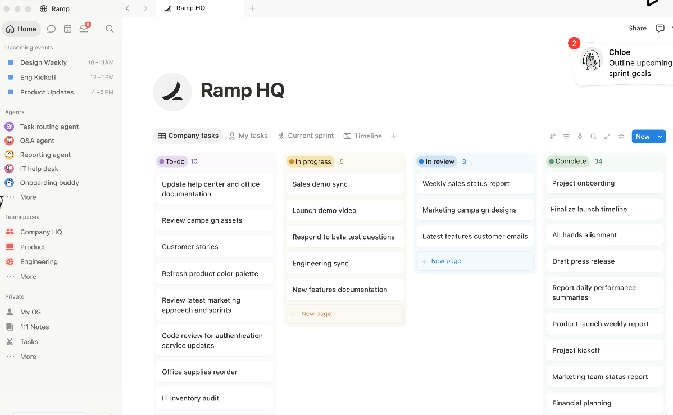Click the Share button
The height and width of the screenshot is (415, 673).
coord(637,28)
